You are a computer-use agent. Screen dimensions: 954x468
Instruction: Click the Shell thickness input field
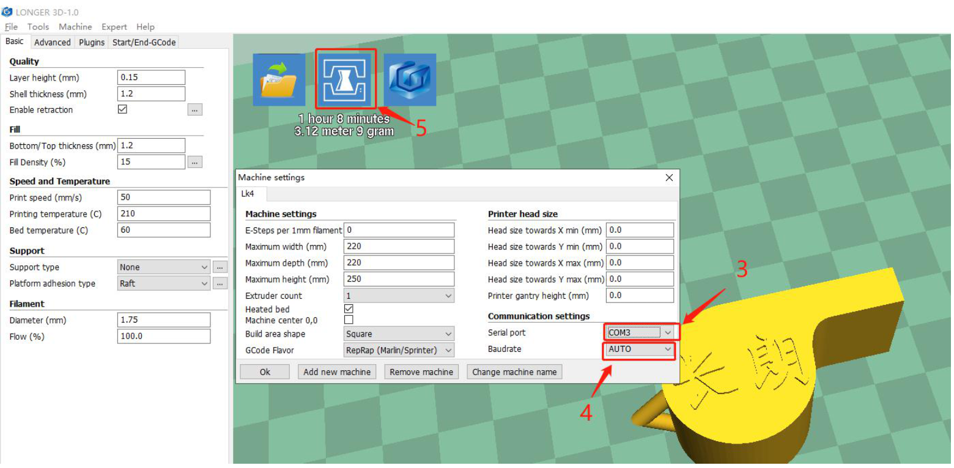tap(151, 94)
